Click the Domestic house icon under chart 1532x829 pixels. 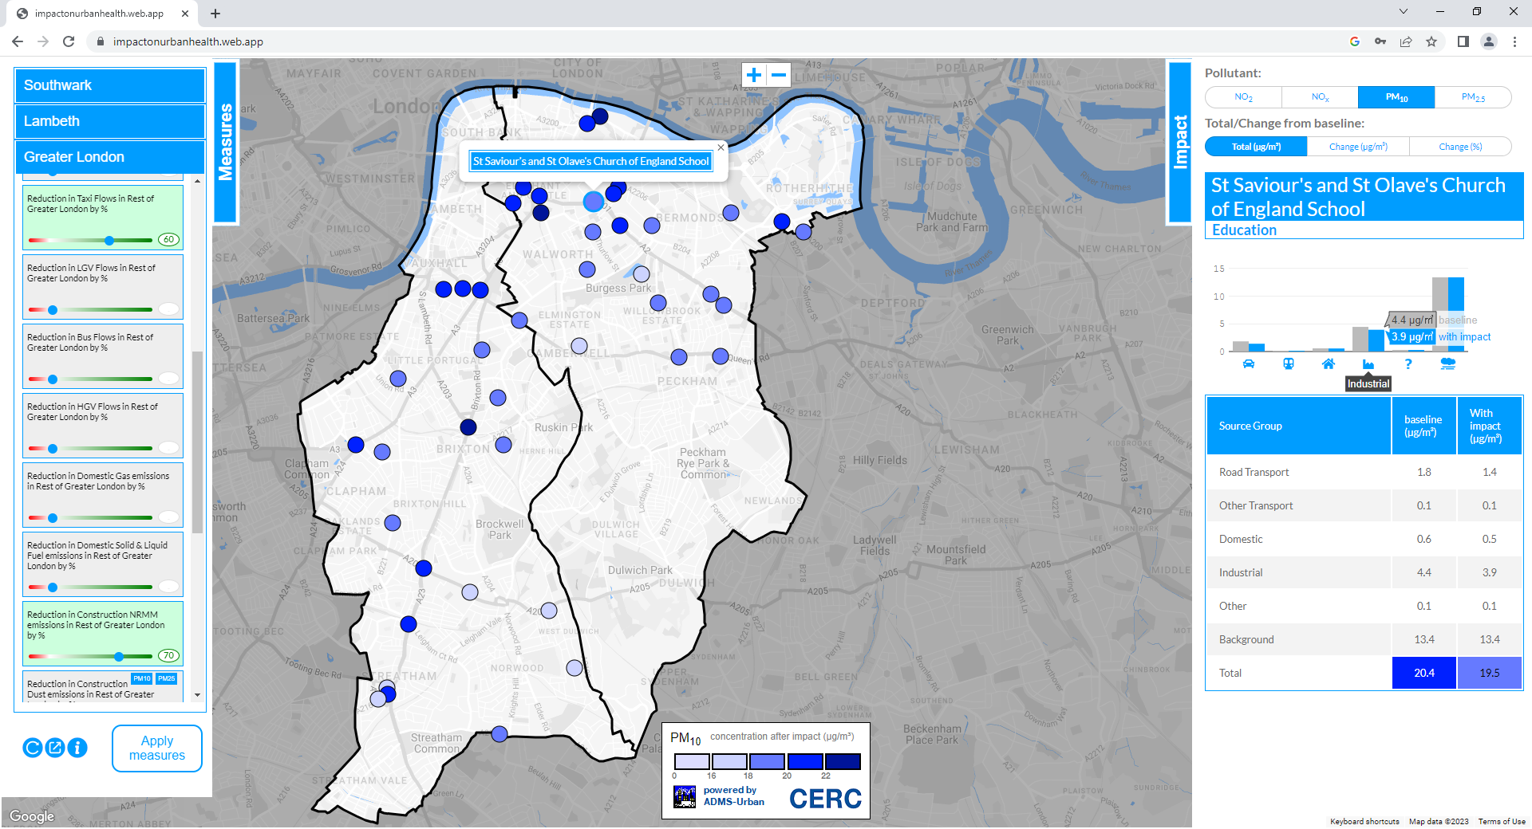(1329, 364)
